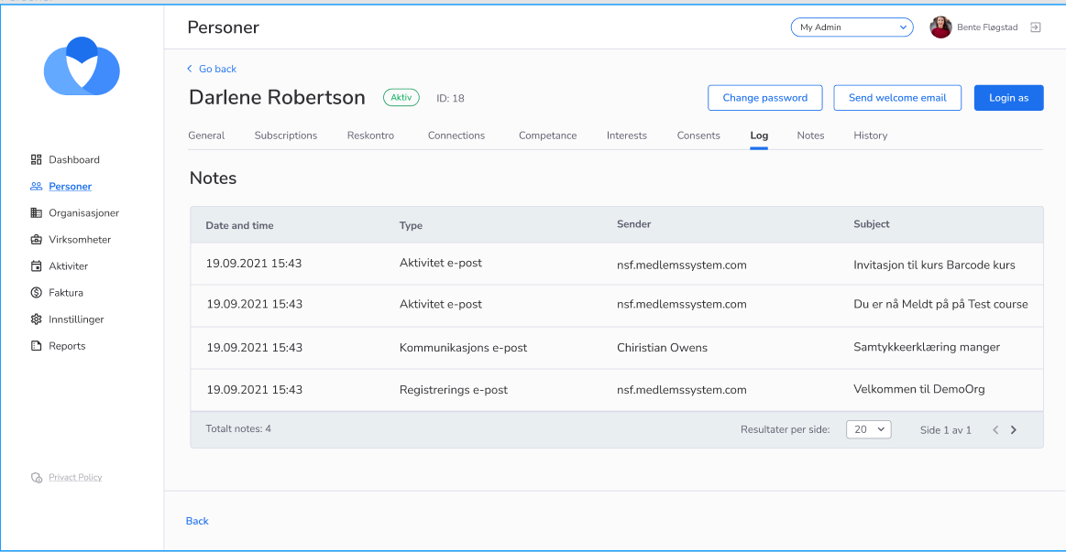Click the Login as button
The image size is (1066, 552).
coord(1009,98)
